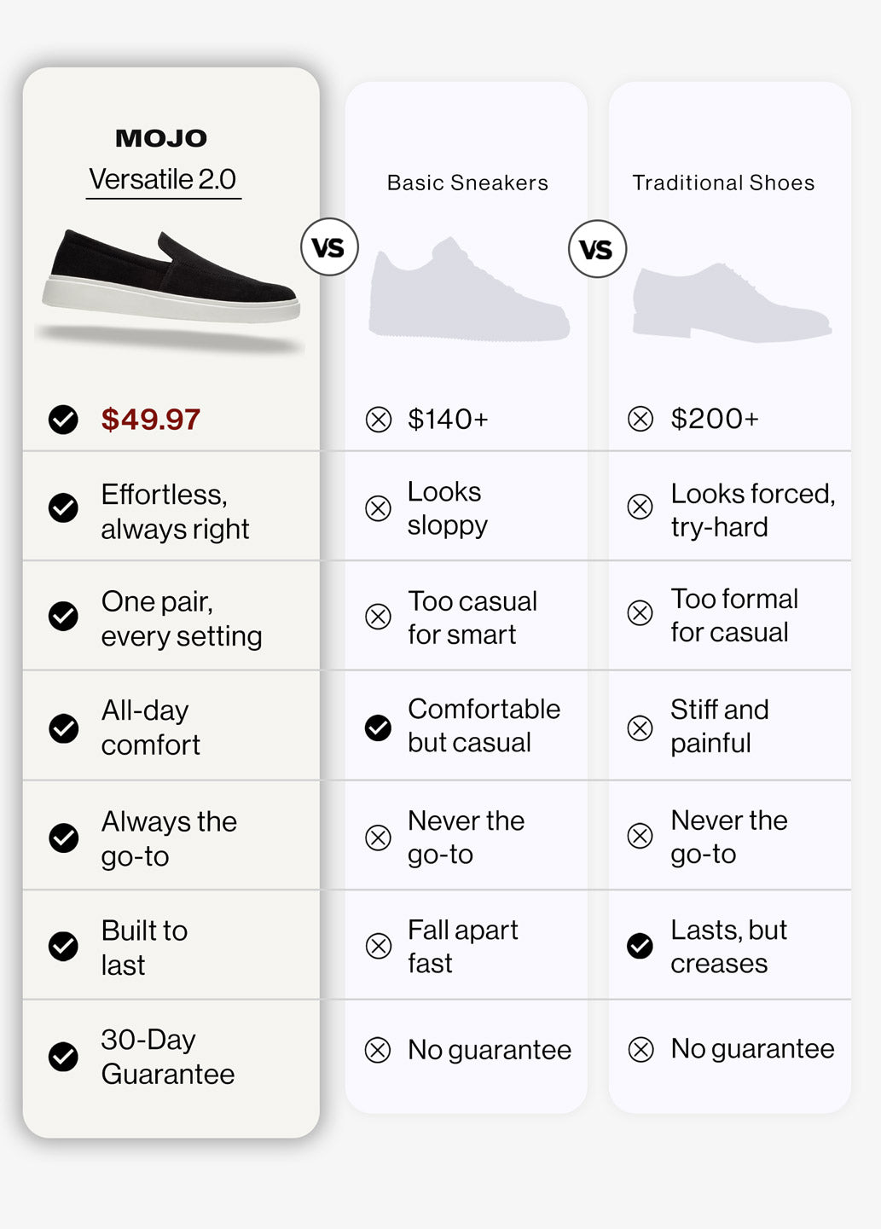The image size is (881, 1229).
Task: Click the X icon beside Stiff and painful
Action: click(x=640, y=728)
